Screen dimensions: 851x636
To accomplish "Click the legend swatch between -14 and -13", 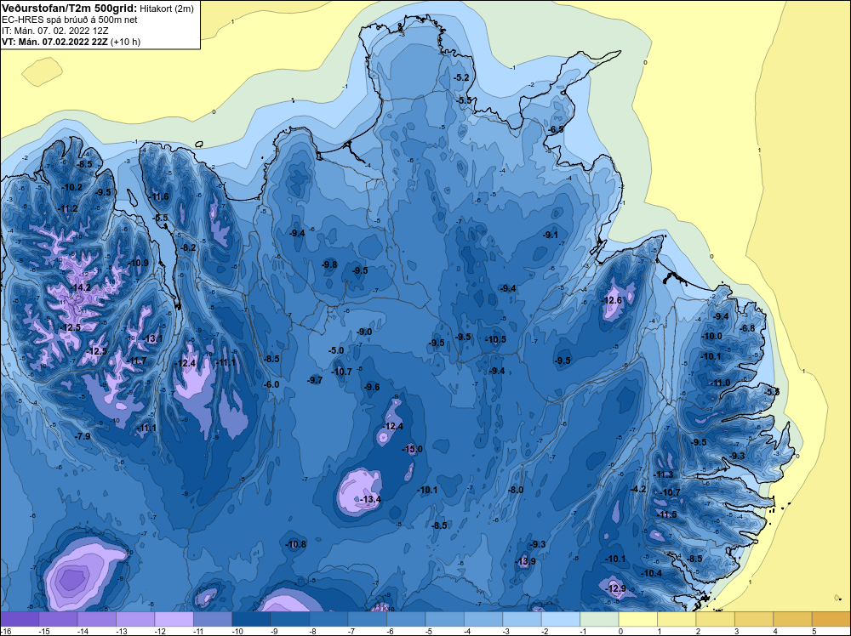I will (x=97, y=619).
